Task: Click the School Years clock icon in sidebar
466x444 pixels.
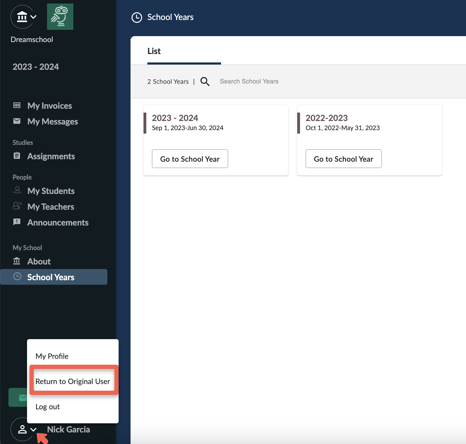Action: pyautogui.click(x=17, y=276)
